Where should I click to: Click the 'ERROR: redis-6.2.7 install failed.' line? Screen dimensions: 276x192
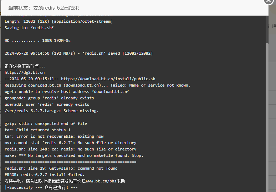tap(45, 175)
